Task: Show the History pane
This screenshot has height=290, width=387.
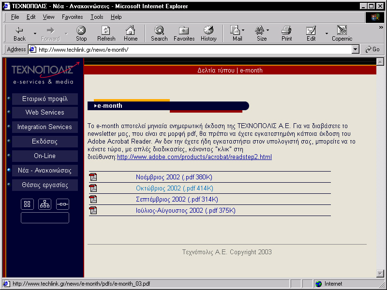Action: point(208,33)
